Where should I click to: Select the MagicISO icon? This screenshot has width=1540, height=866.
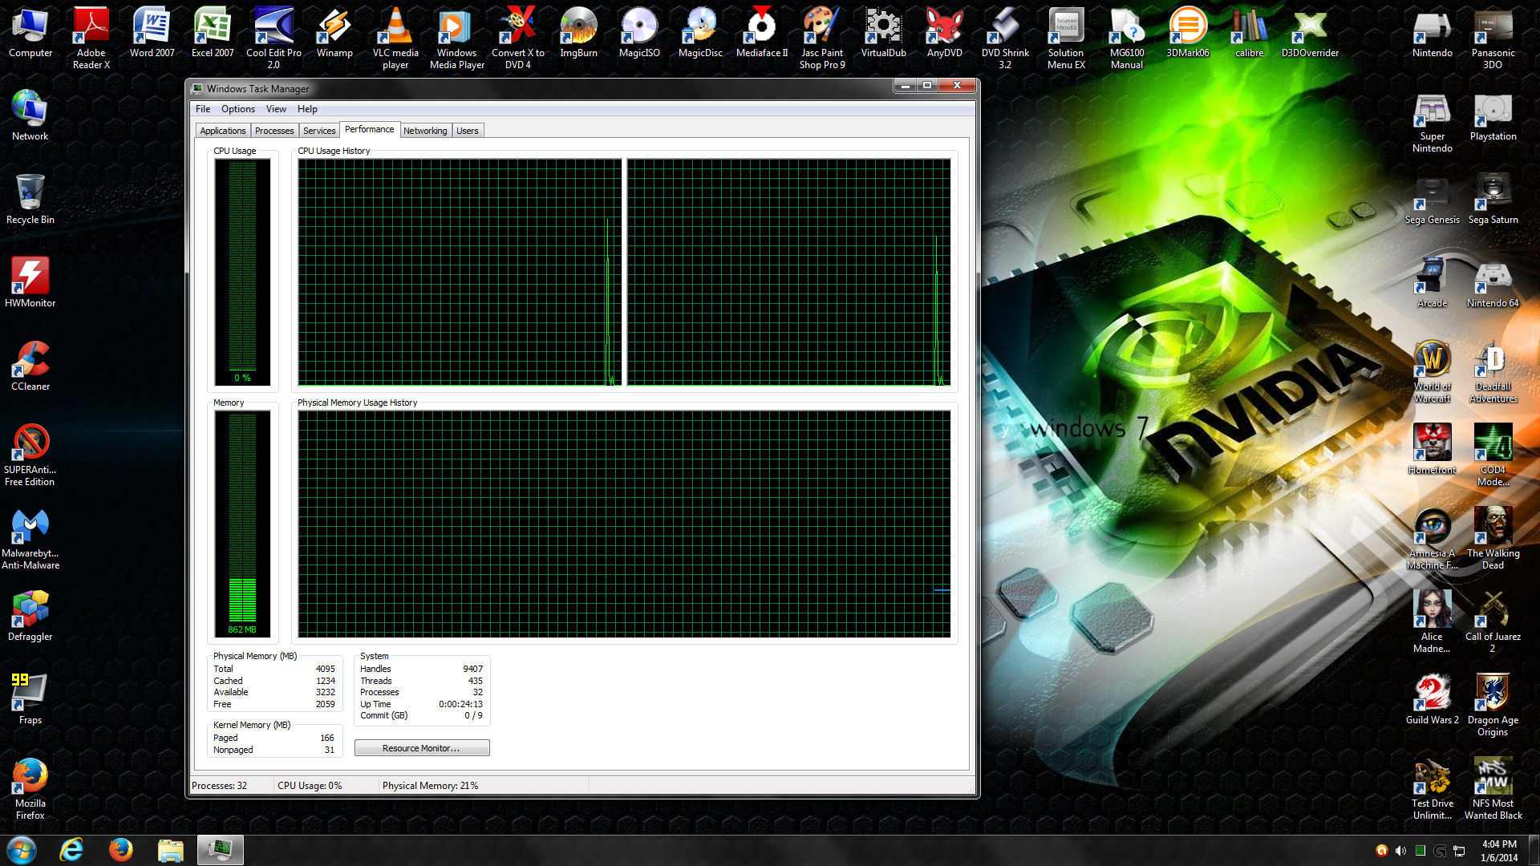coord(639,34)
